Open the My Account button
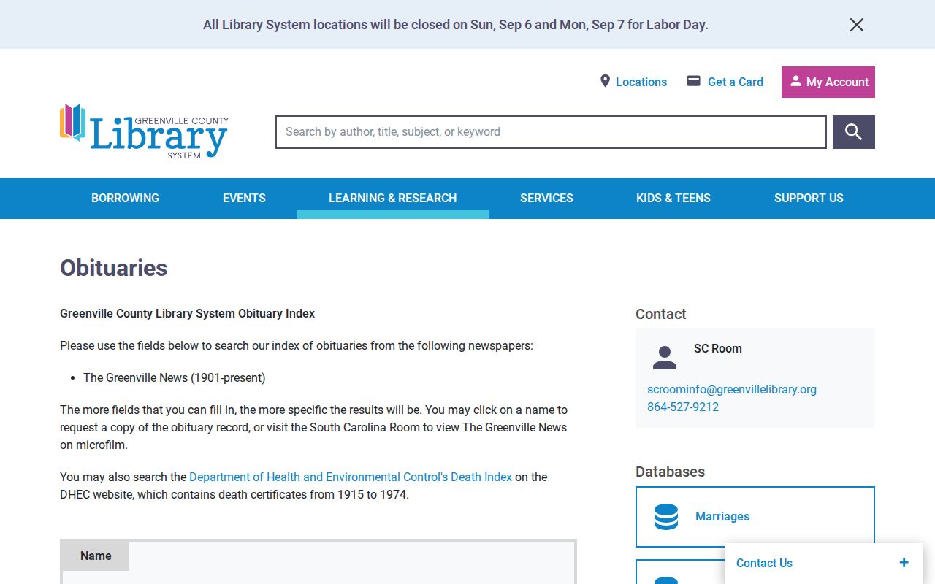Image resolution: width=935 pixels, height=584 pixels. click(x=828, y=82)
